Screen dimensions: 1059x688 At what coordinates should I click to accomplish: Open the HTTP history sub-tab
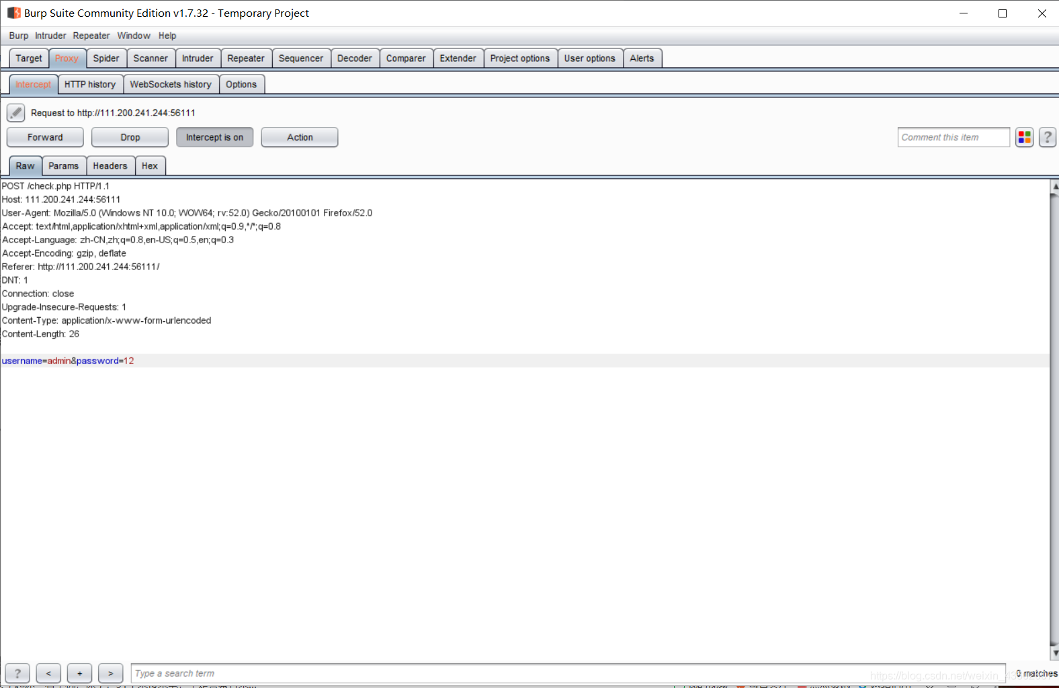tap(90, 85)
